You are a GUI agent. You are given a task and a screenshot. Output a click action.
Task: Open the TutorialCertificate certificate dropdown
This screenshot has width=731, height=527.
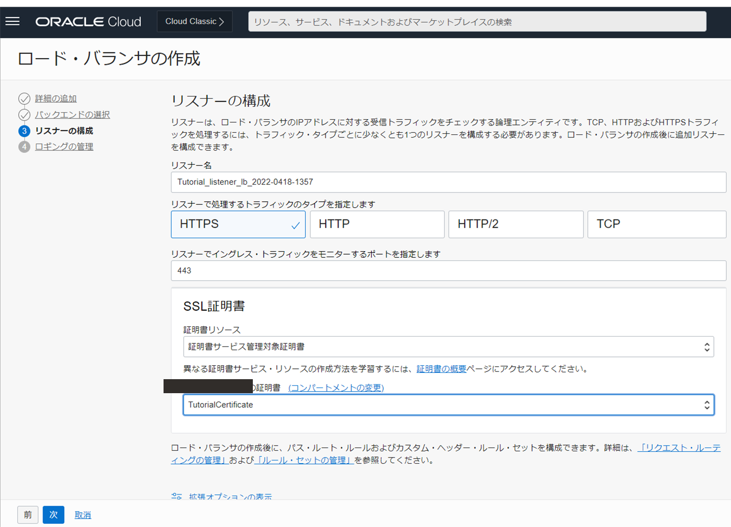coord(448,405)
